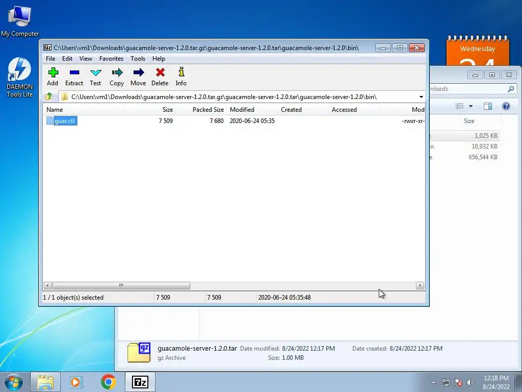Click 7 680 packed size value
The width and height of the screenshot is (522, 392).
(x=217, y=120)
